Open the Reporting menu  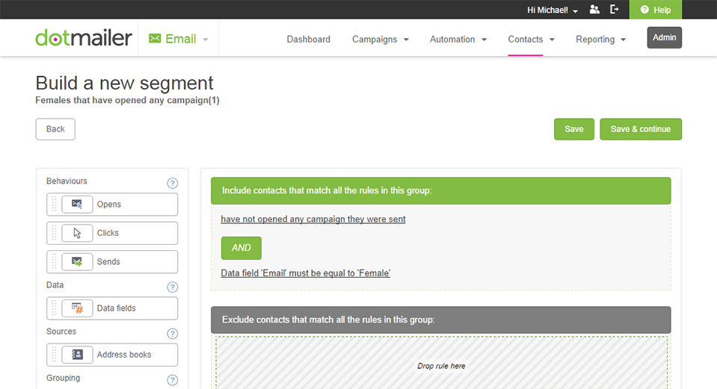pos(600,40)
